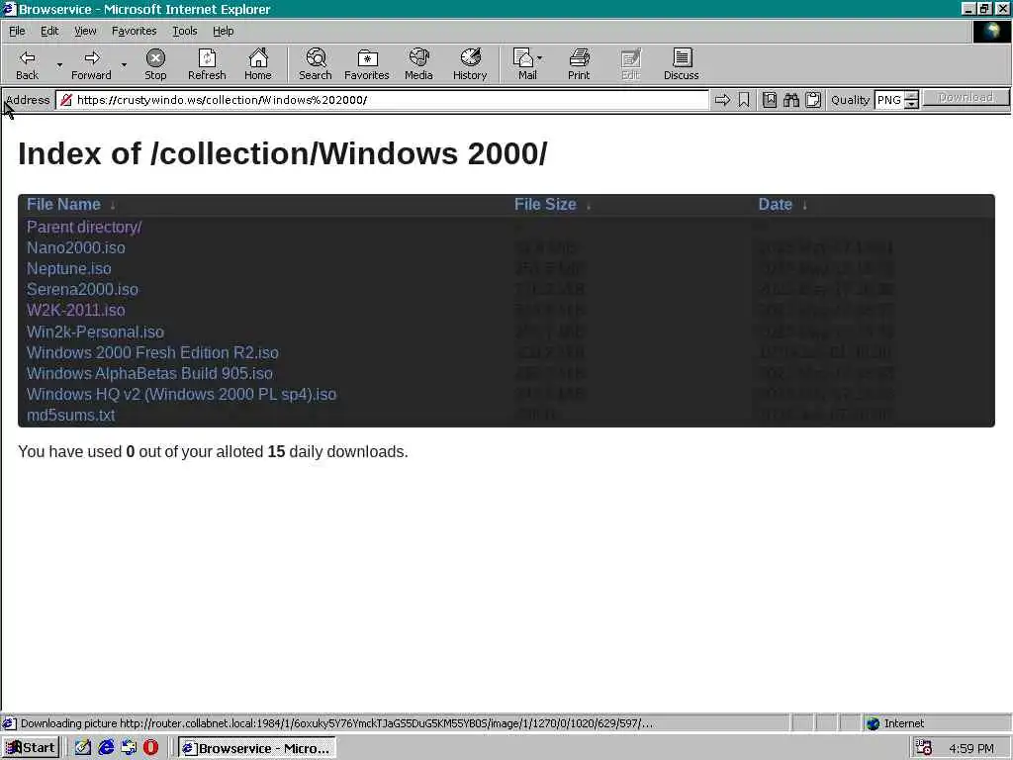Open Serena2000.iso link

[82, 289]
